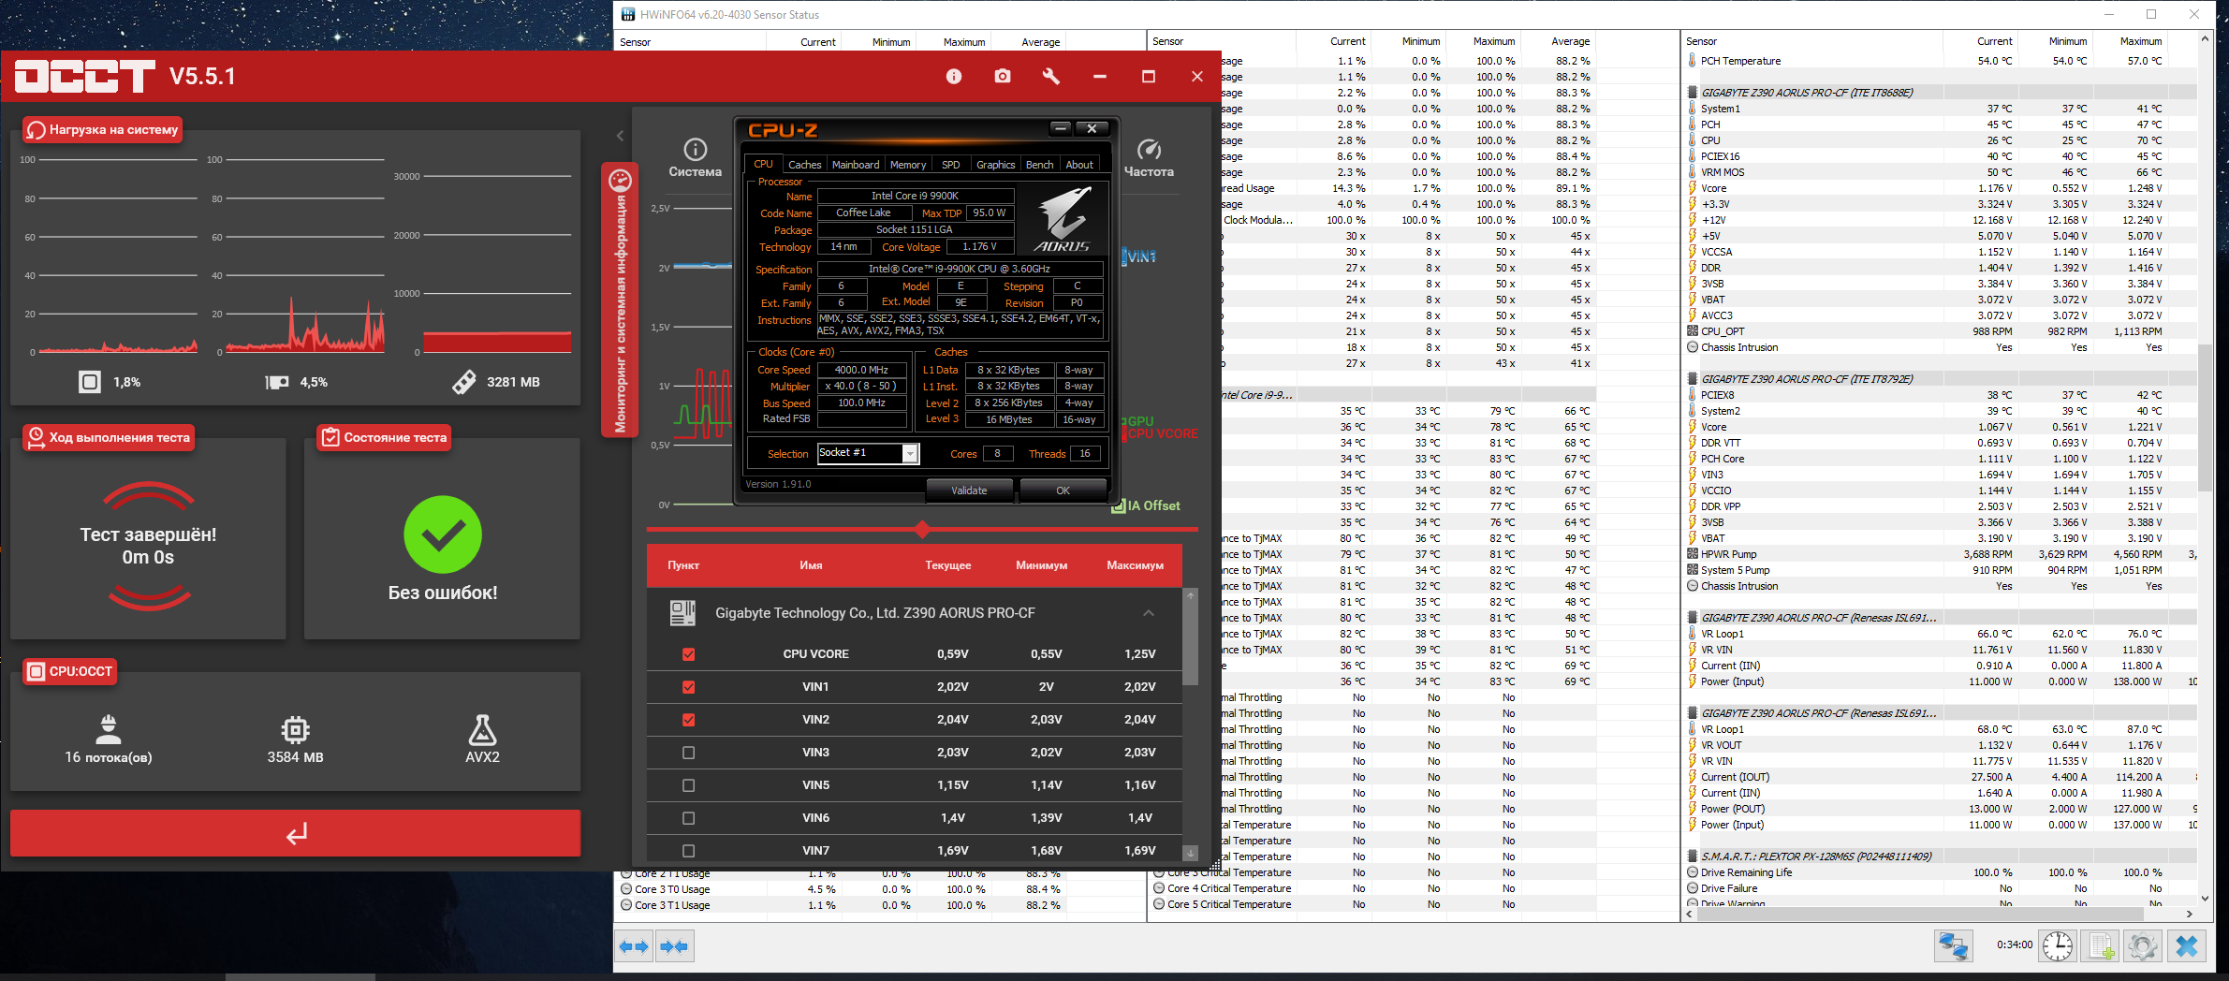2229x981 pixels.
Task: Open the Частота gauge icon in OCCT
Action: click(1149, 149)
